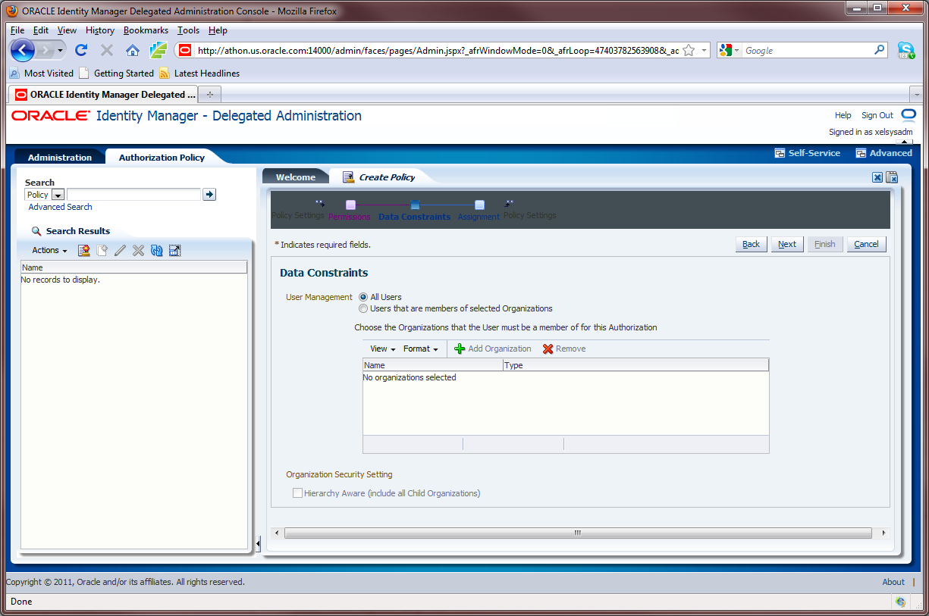929x616 pixels.
Task: Click the red X Remove button
Action: (x=563, y=349)
